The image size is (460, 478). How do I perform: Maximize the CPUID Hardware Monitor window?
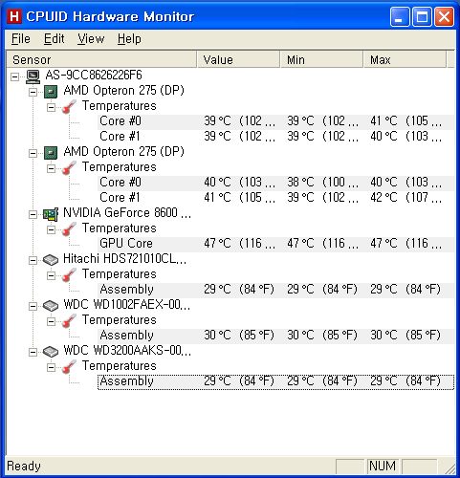[422, 16]
